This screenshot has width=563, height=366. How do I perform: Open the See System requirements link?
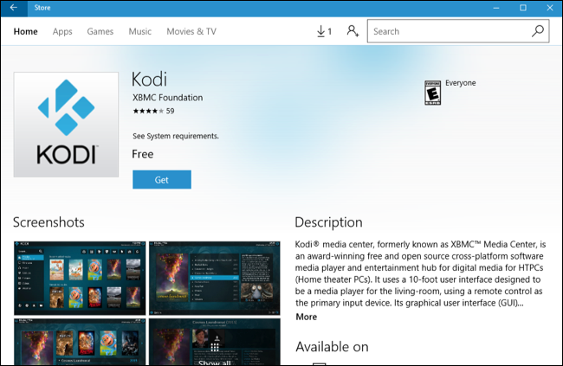coord(176,136)
